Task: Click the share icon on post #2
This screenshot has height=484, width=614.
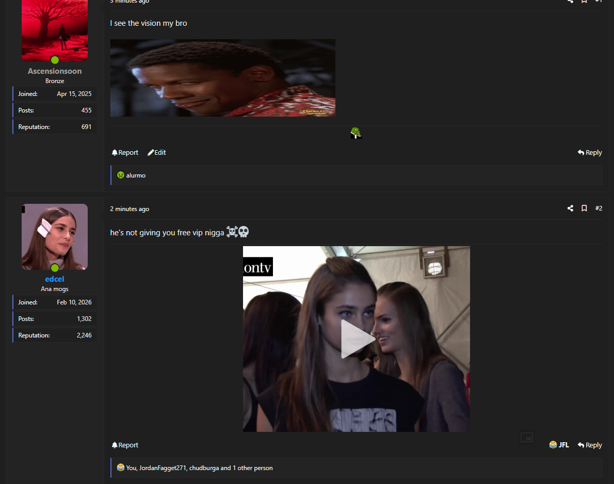Action: click(x=570, y=208)
